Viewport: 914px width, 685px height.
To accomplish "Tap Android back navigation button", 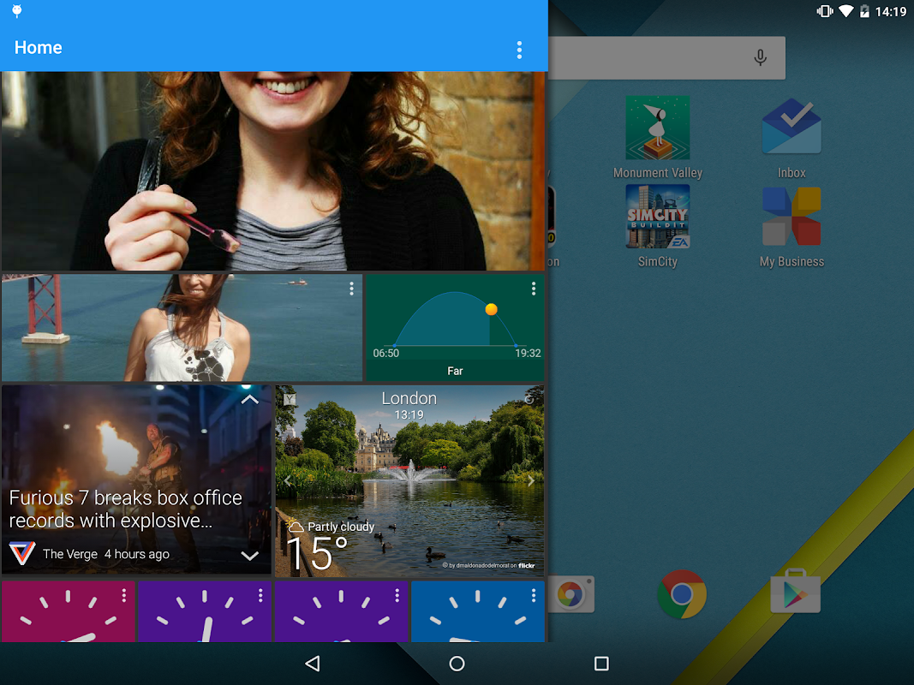I will click(313, 664).
